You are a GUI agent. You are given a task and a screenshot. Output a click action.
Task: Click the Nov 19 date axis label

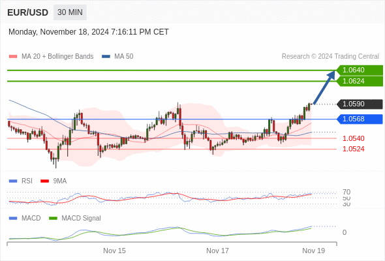[314, 251]
